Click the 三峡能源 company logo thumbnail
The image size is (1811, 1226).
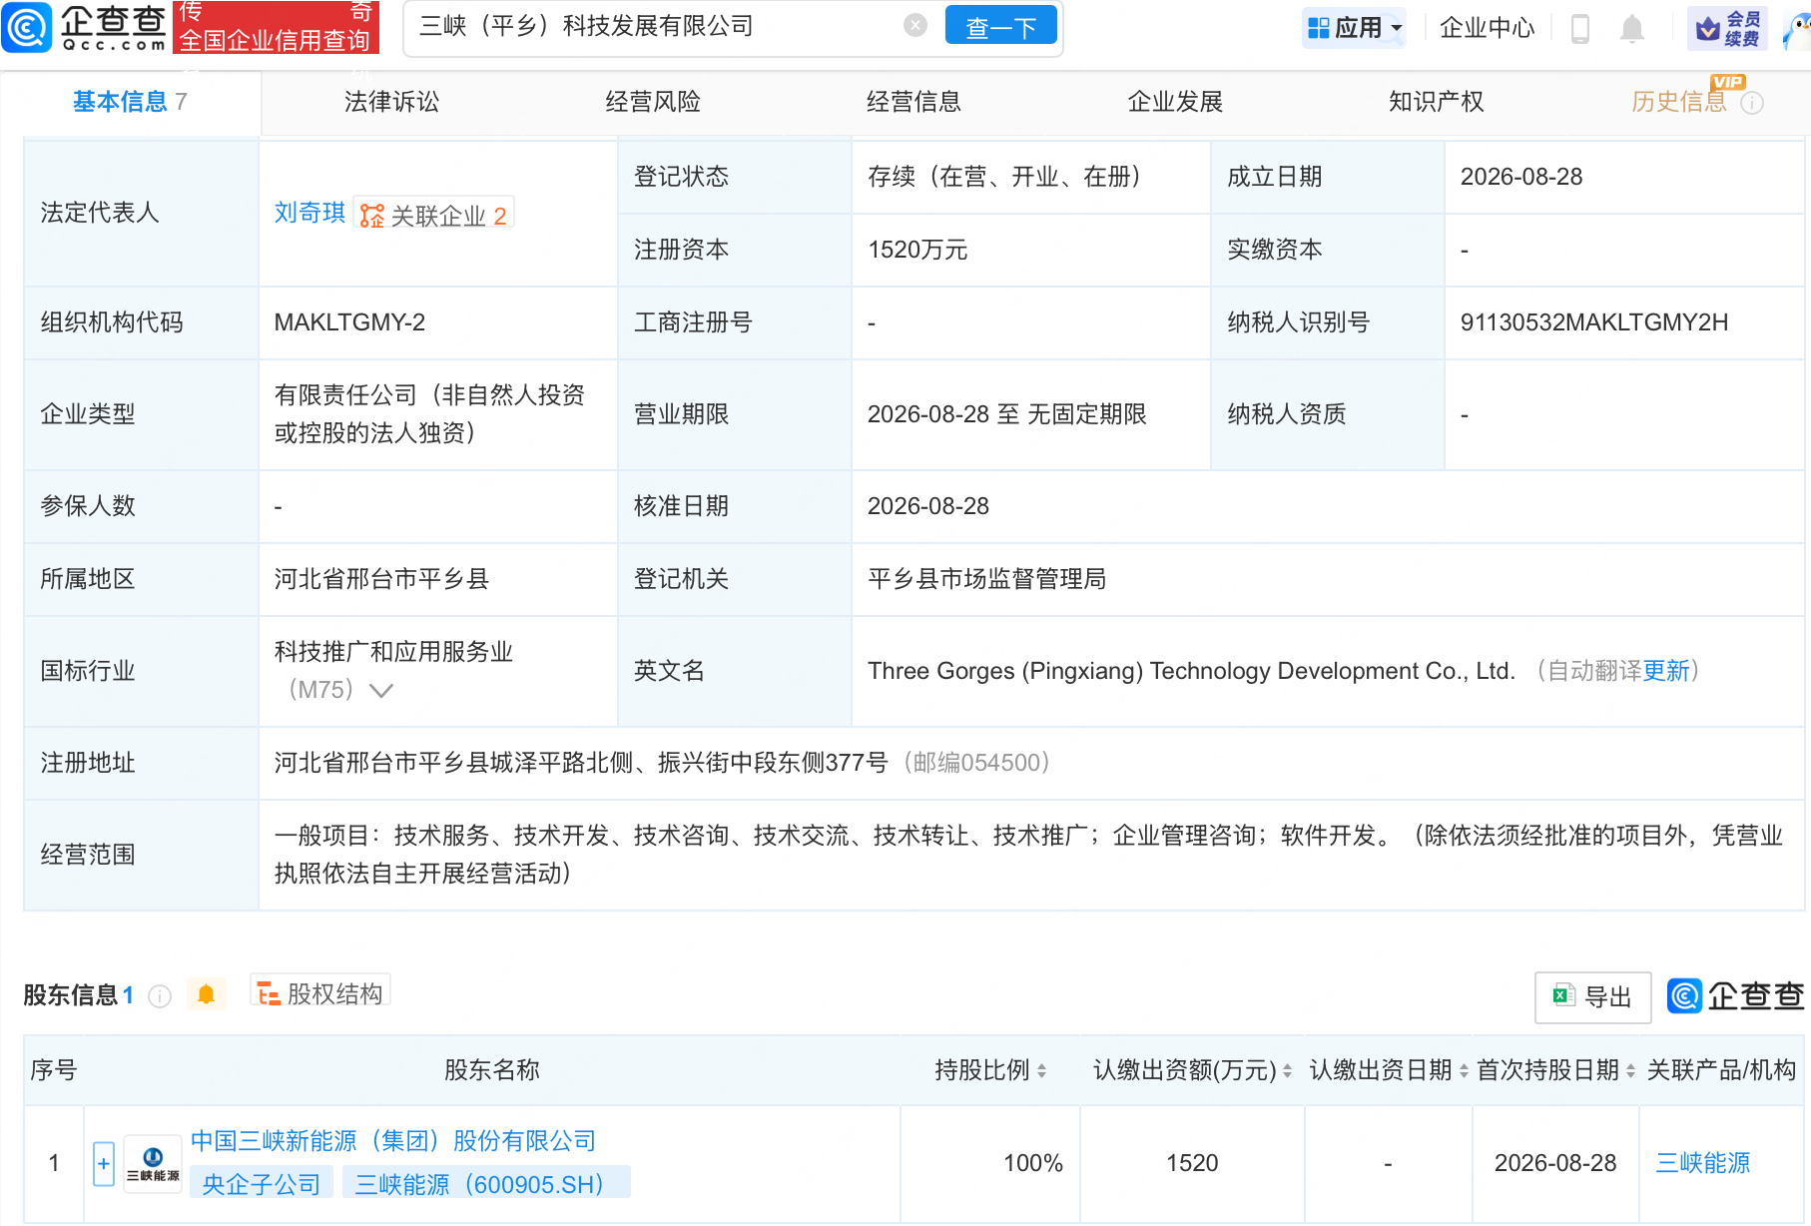coord(153,1164)
